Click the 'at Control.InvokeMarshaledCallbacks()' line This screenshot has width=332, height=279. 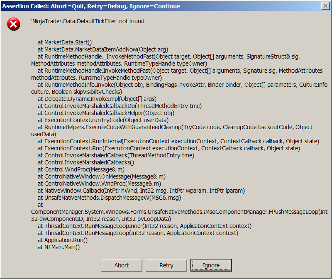[x=86, y=162]
